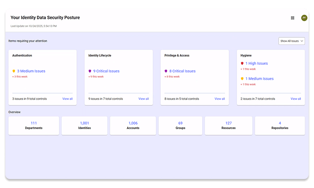The height and width of the screenshot is (188, 314).
Task: Click purple shield icon in Privilege & Access
Action: click(166, 71)
